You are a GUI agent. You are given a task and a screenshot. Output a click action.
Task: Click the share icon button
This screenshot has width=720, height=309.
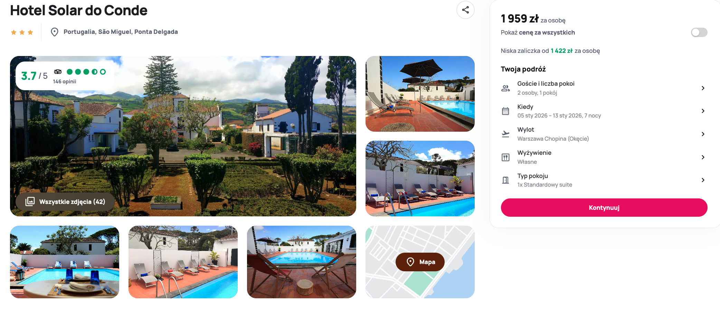[x=465, y=10]
